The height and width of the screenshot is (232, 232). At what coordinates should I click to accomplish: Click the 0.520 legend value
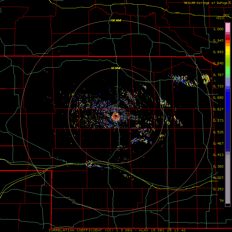218,132
